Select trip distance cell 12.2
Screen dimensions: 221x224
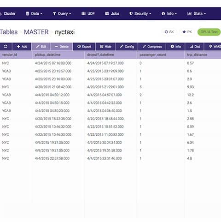[x=191, y=95]
